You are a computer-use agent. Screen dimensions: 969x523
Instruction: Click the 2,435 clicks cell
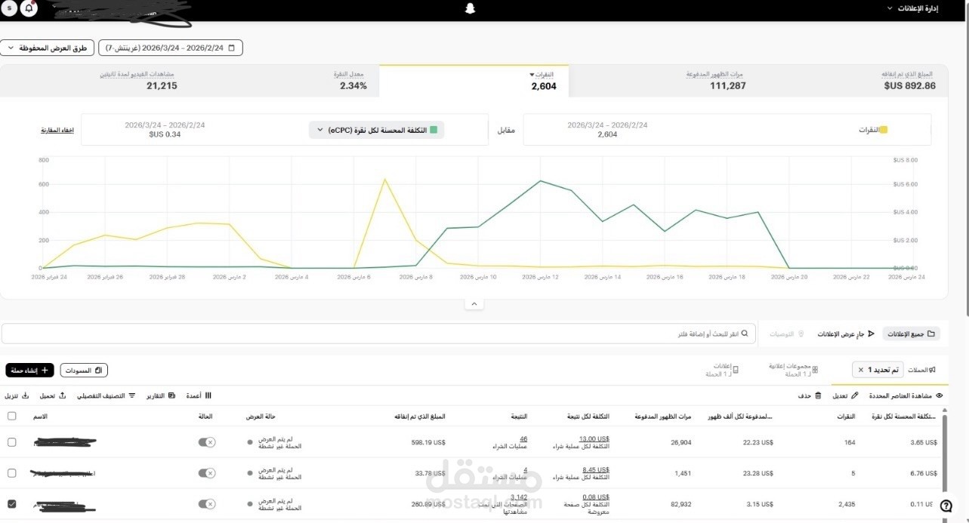tap(847, 503)
